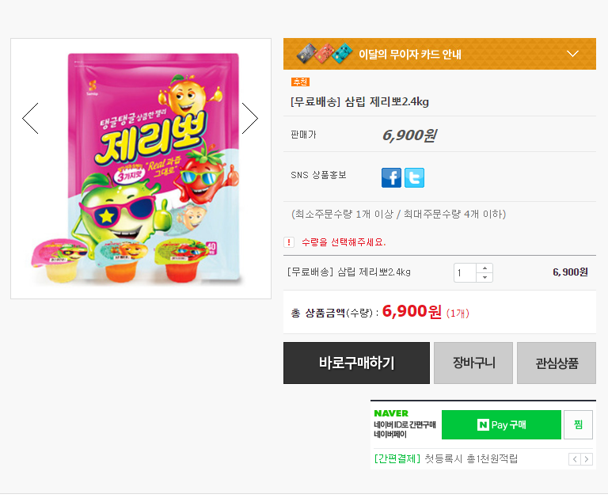Share product on Twitter

tap(414, 177)
